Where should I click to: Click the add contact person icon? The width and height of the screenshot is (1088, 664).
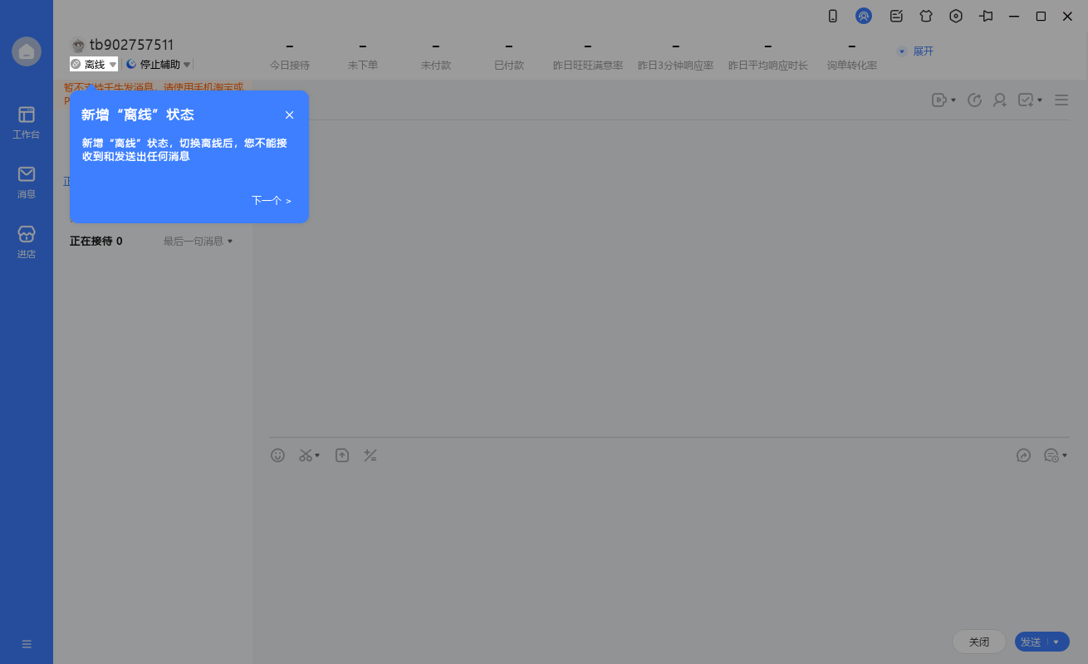point(1000,100)
